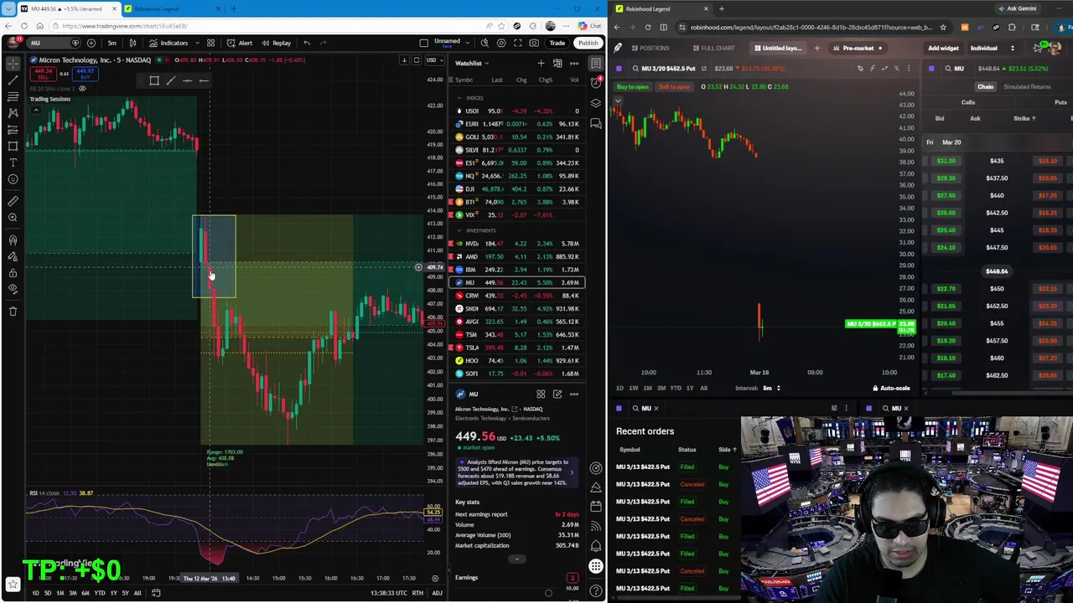Open chart settings gear icon
The height and width of the screenshot is (603, 1073).
[501, 43]
